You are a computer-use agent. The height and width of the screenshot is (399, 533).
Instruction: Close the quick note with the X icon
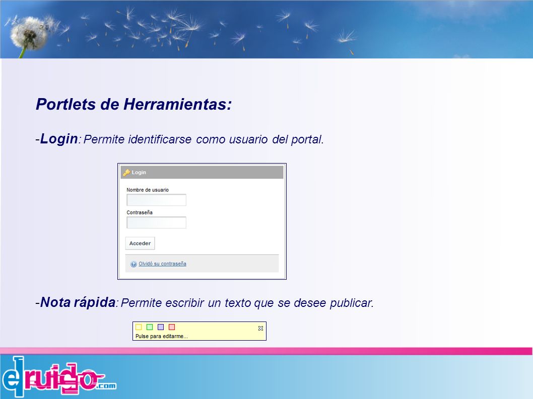pyautogui.click(x=261, y=328)
